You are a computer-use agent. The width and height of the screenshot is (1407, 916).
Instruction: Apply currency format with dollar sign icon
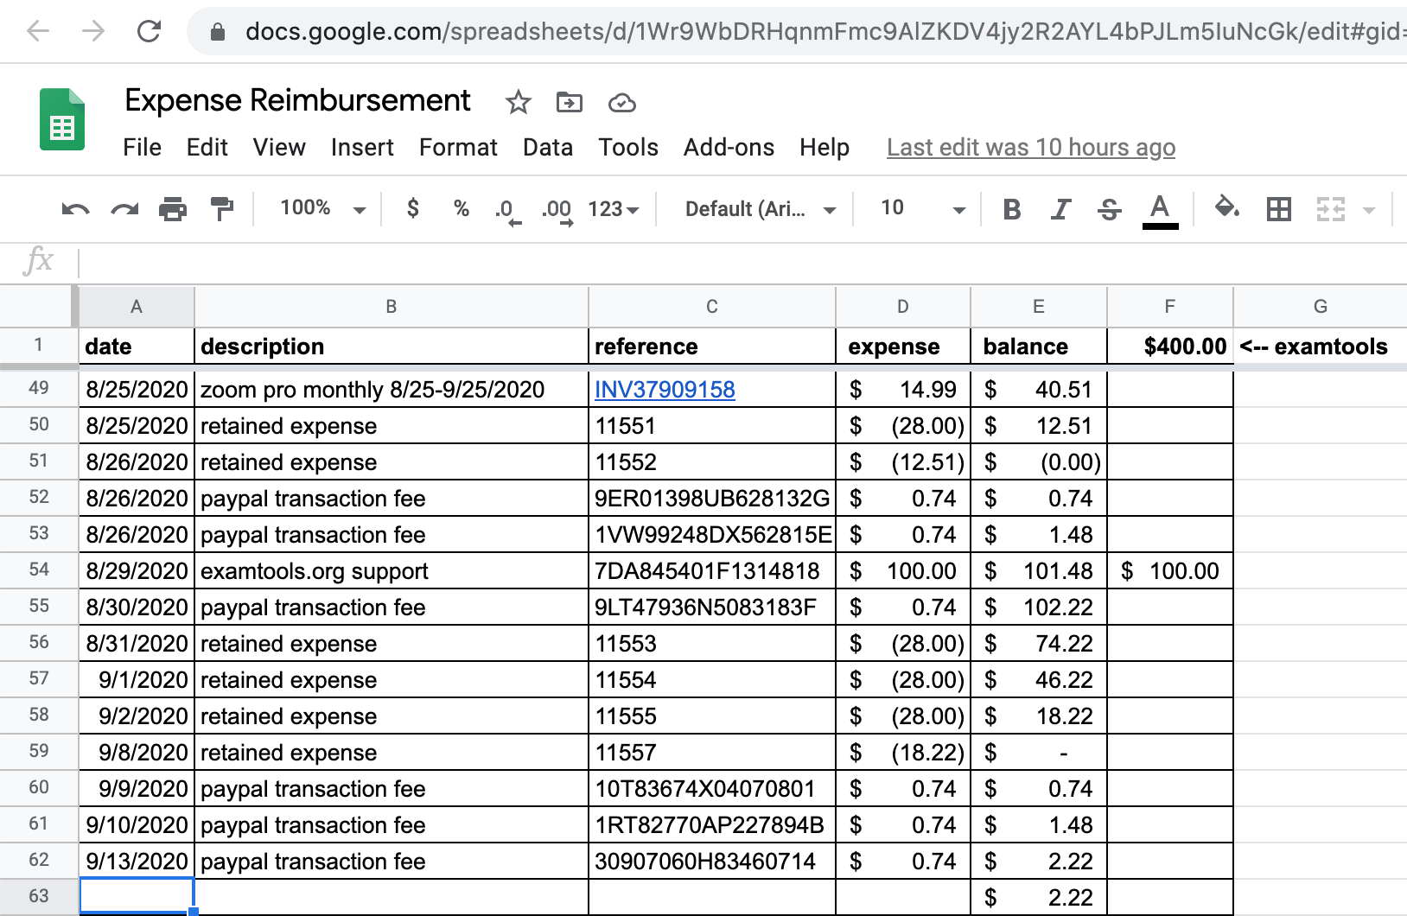(x=413, y=208)
